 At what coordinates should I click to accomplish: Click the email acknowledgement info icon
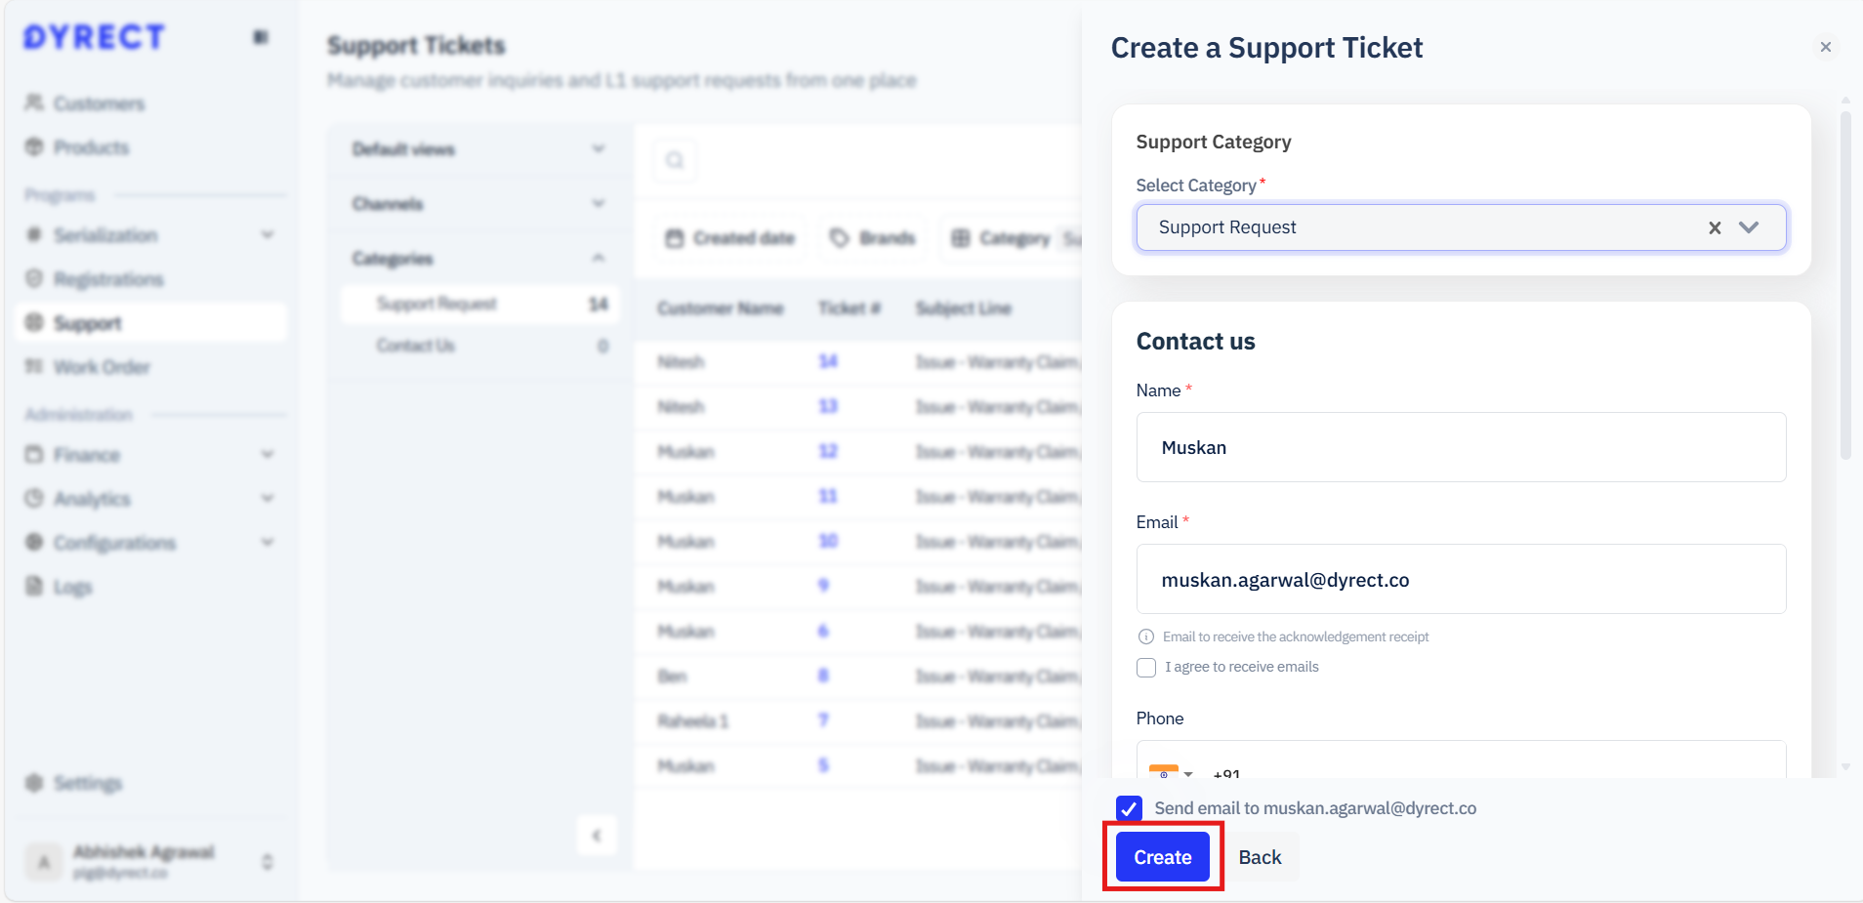pyautogui.click(x=1146, y=637)
